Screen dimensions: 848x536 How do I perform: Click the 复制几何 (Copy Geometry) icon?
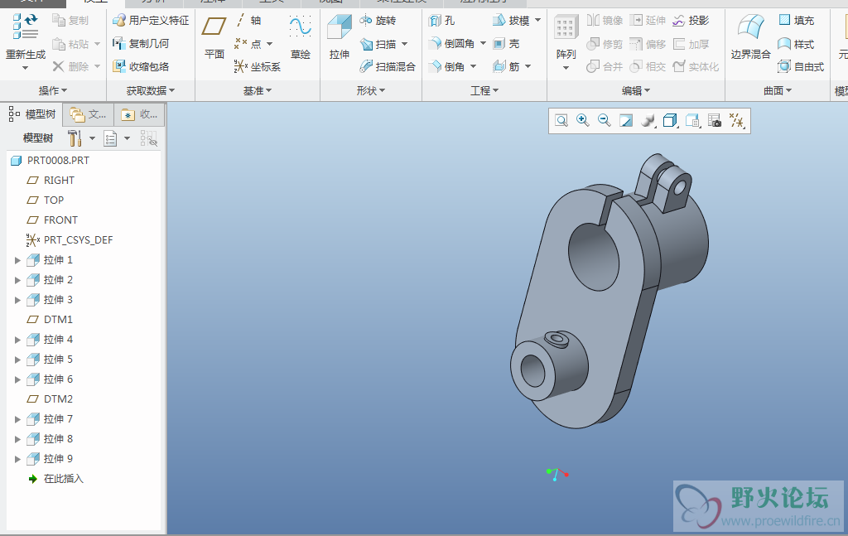tap(119, 43)
